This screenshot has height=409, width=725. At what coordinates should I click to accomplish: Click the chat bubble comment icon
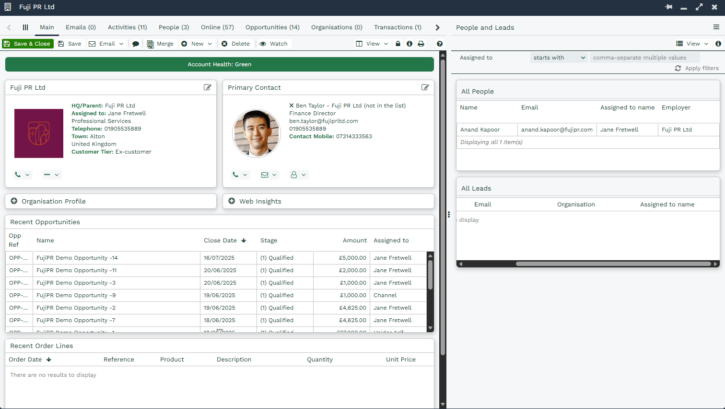point(136,44)
